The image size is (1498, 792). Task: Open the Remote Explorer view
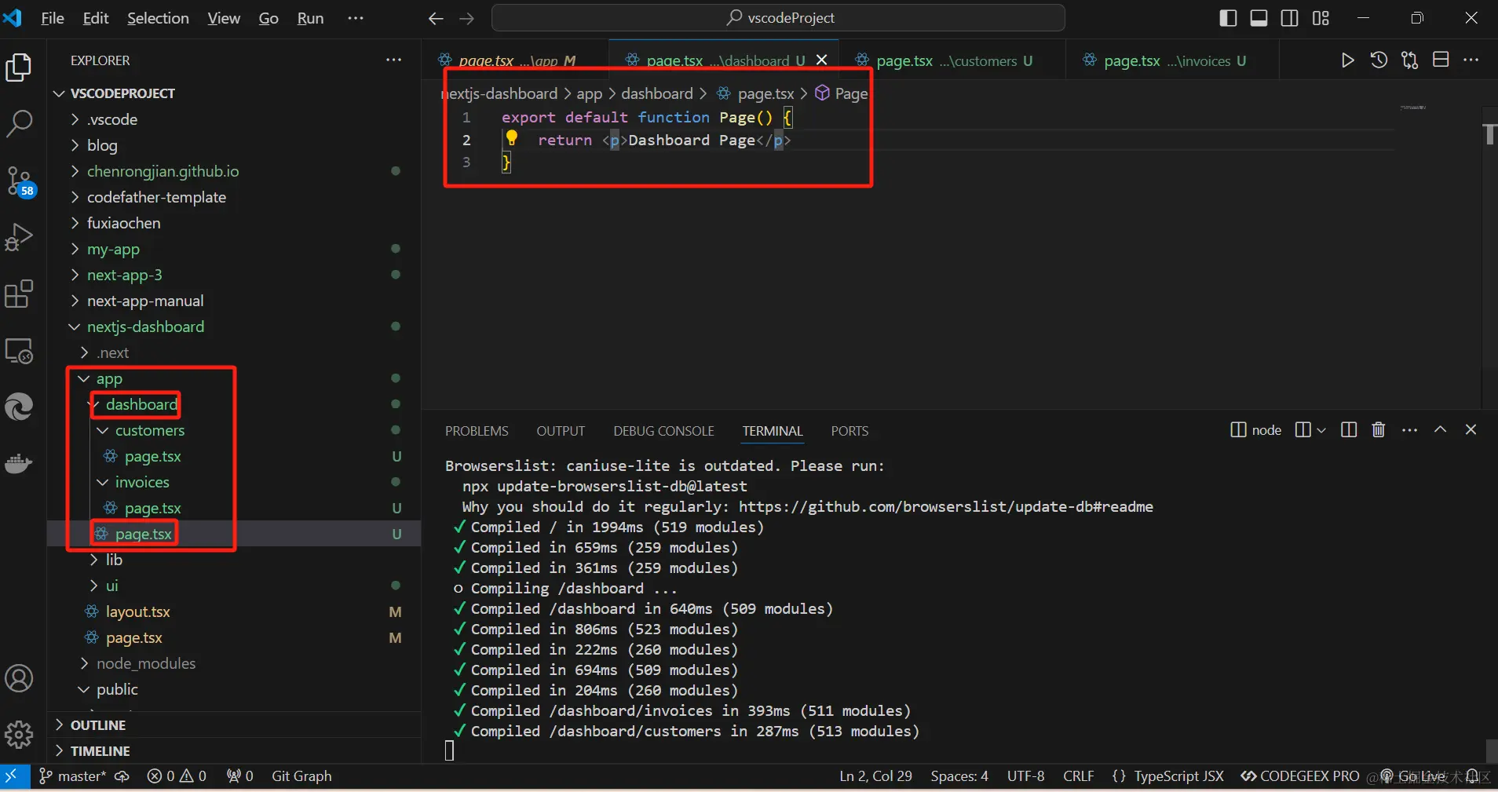click(x=19, y=351)
